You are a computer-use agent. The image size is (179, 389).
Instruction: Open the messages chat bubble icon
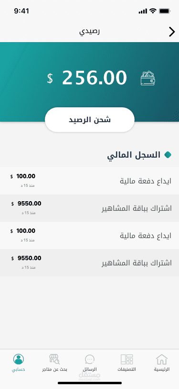tap(90, 359)
